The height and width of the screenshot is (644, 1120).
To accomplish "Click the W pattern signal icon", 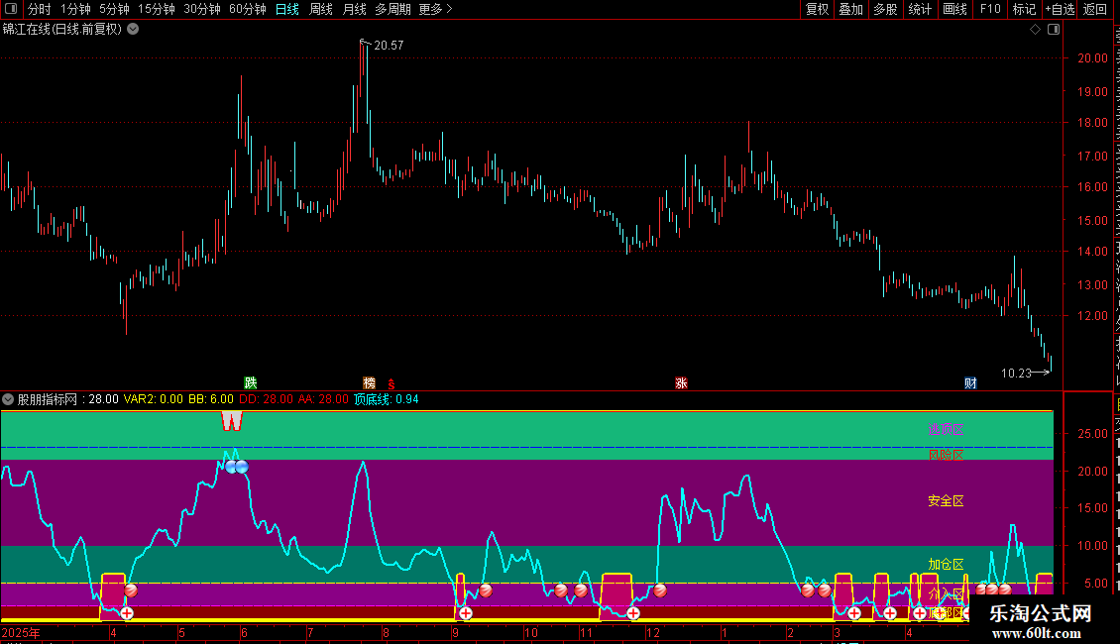I will point(231,421).
